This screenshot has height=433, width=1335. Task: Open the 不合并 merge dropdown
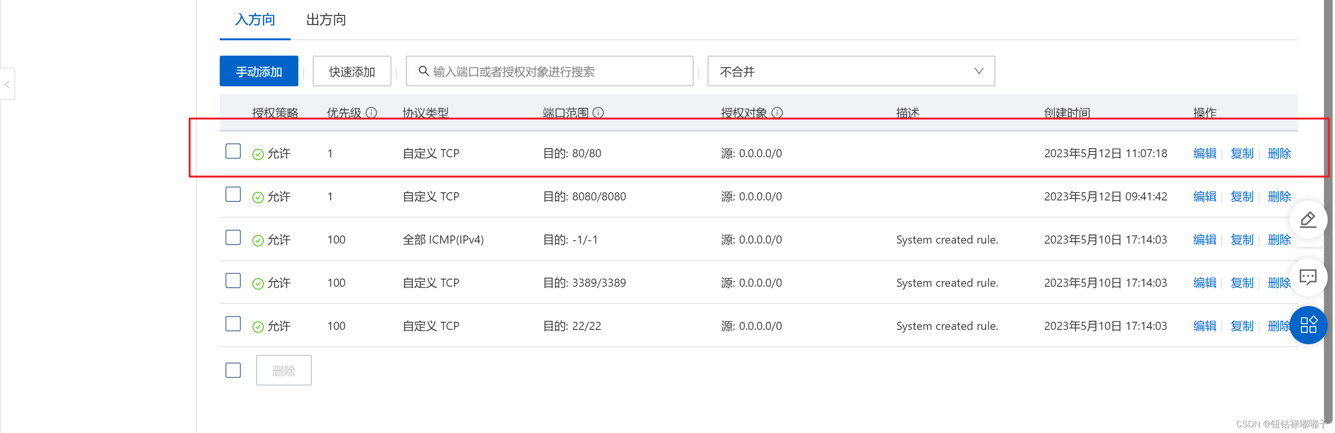click(851, 71)
